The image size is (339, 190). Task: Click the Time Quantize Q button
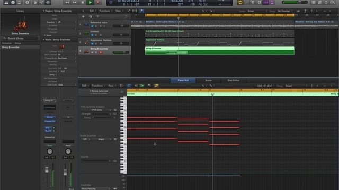pos(115,110)
